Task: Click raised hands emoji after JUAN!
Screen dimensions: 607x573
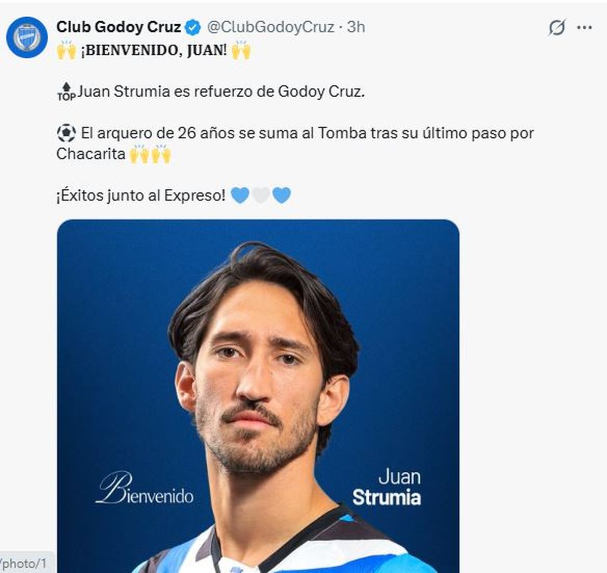Action: click(241, 51)
